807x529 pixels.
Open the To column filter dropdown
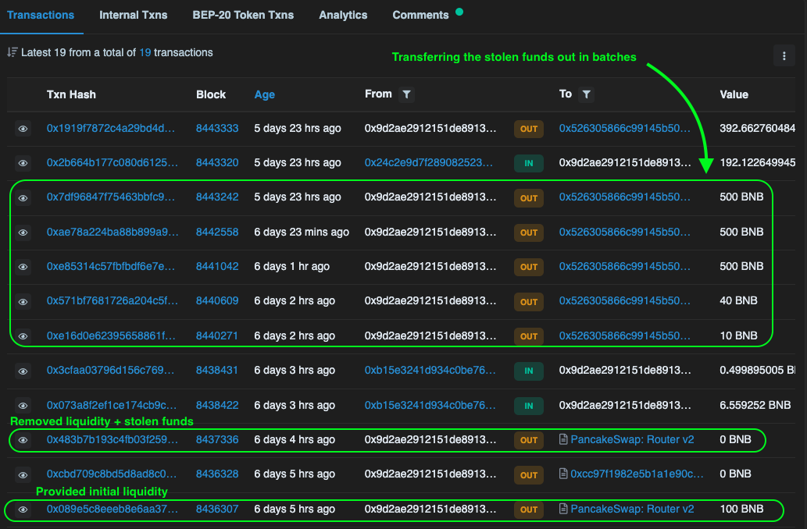click(x=587, y=94)
